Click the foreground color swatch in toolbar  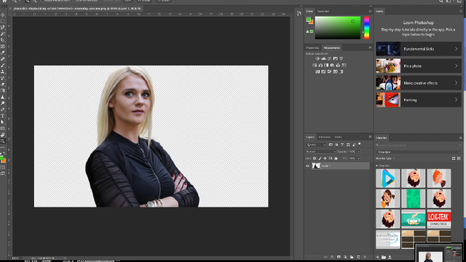[x=2, y=158]
